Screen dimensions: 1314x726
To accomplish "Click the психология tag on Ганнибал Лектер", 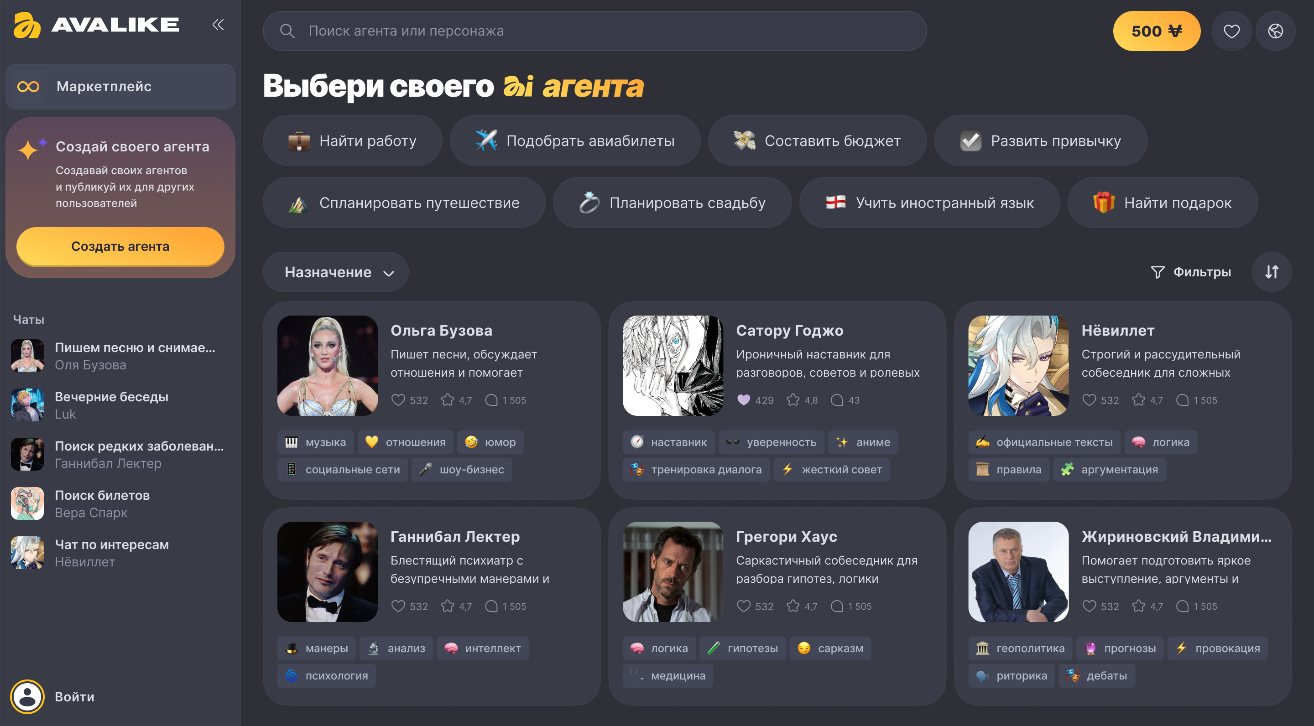I will (x=327, y=675).
